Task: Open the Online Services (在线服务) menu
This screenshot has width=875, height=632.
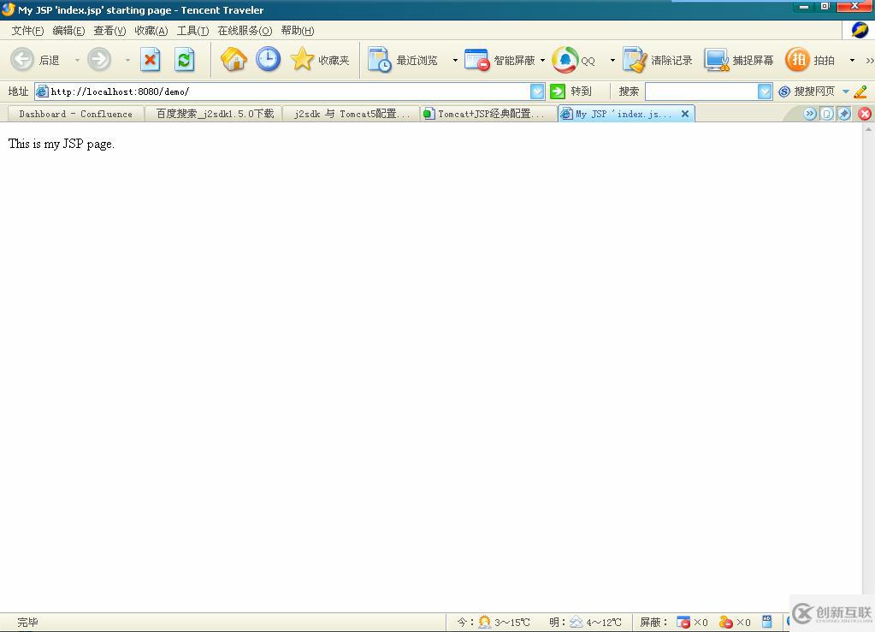Action: click(245, 31)
